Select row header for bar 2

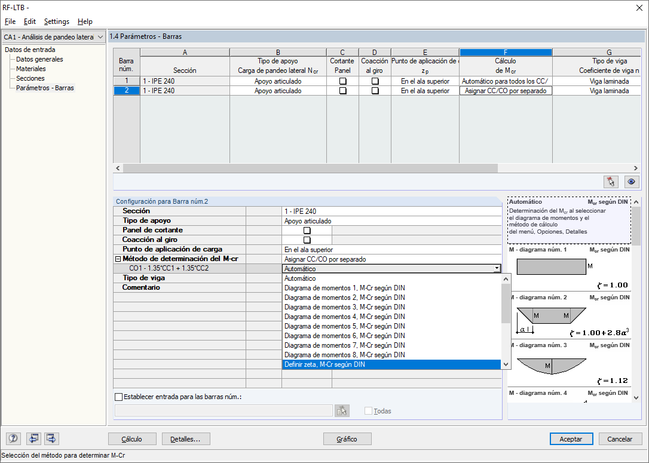(x=127, y=91)
